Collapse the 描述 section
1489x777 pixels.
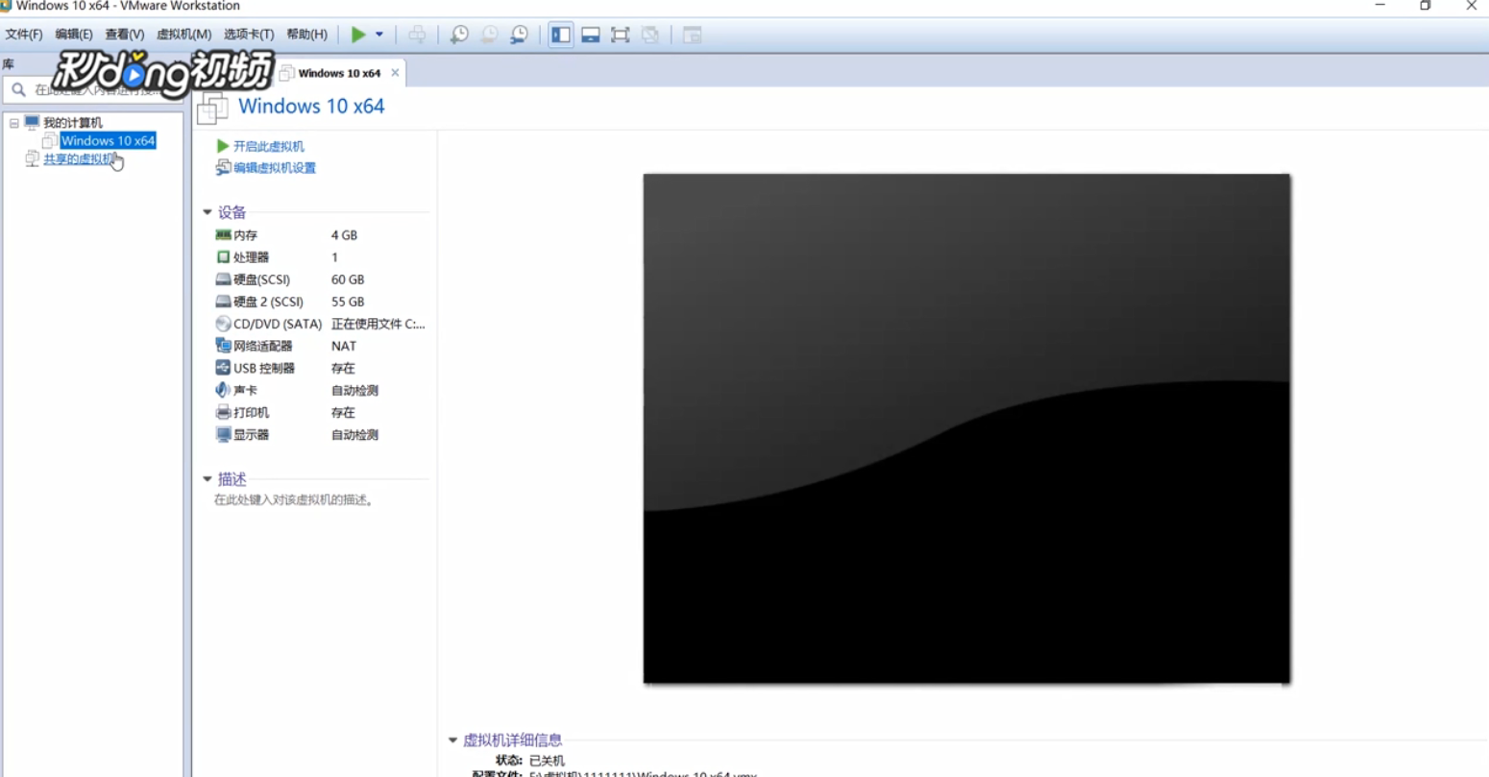207,479
